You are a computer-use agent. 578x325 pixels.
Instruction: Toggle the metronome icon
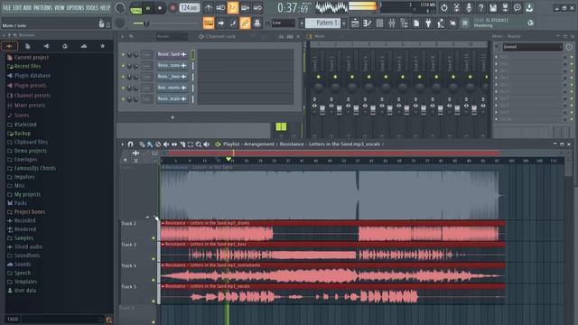point(209,8)
